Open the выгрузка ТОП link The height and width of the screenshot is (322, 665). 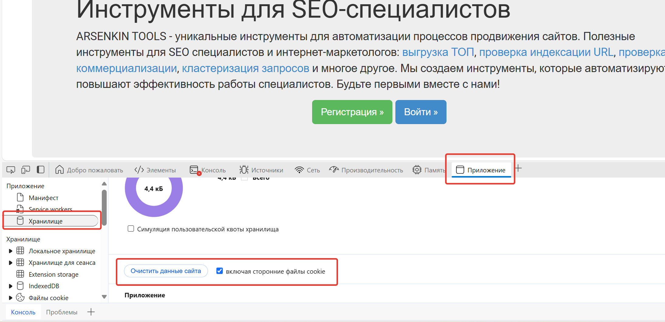click(x=438, y=52)
